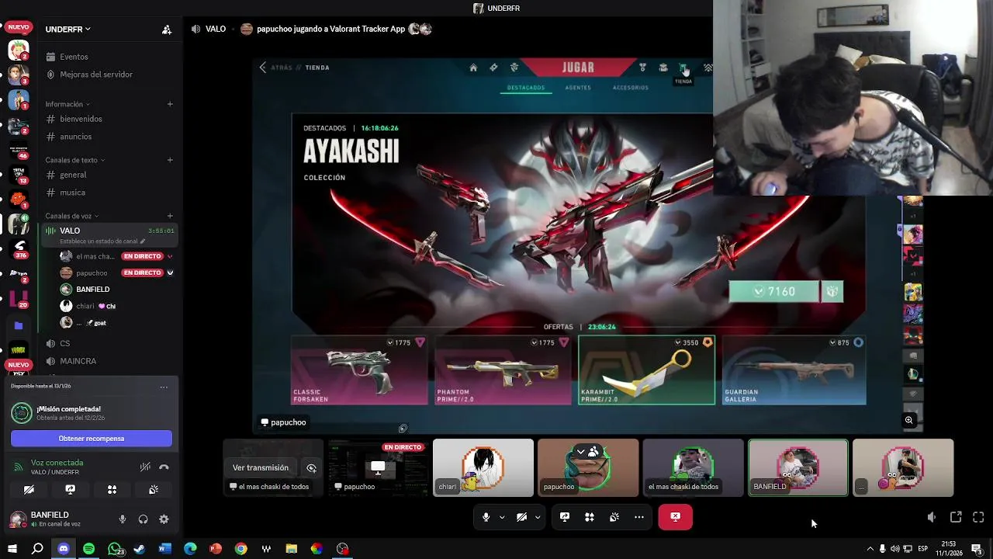
Task: Toggle noise suppression next to Voz conectada
Action: [144, 467]
